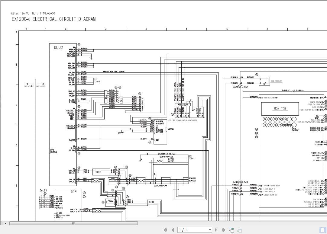Screen dimensions: 327x234
Task: Click the 'ECM(32)' terminal label
Action: 193,178
